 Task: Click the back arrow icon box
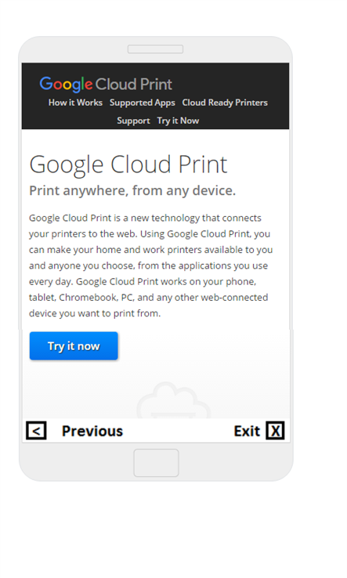(36, 431)
